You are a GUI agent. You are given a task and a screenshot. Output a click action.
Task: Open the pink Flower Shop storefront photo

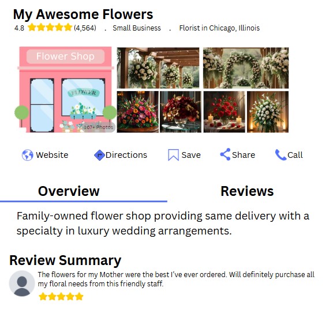(65, 89)
